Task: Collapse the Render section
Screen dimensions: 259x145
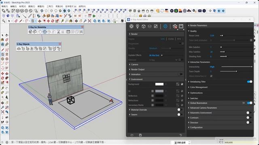Action: (129, 34)
